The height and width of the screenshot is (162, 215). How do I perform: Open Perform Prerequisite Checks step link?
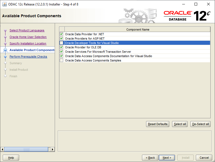tap(28, 57)
